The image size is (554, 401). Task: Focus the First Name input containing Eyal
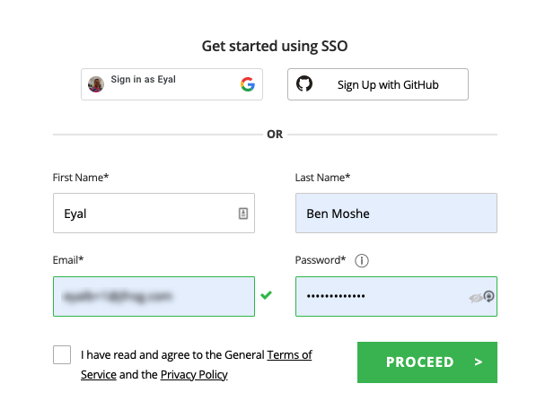click(x=144, y=214)
